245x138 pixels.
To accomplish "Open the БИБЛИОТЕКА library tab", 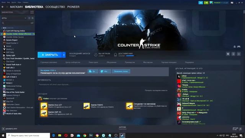I will (x=34, y=7).
